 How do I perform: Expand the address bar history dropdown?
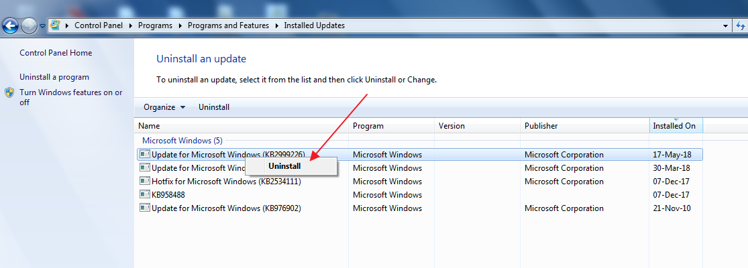[725, 25]
